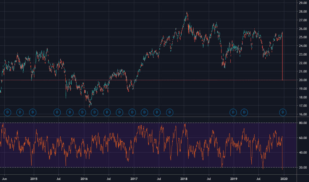Image resolution: width=309 pixels, height=182 pixels.
Task: Click the 16.00 price axis label
Action: [303, 114]
